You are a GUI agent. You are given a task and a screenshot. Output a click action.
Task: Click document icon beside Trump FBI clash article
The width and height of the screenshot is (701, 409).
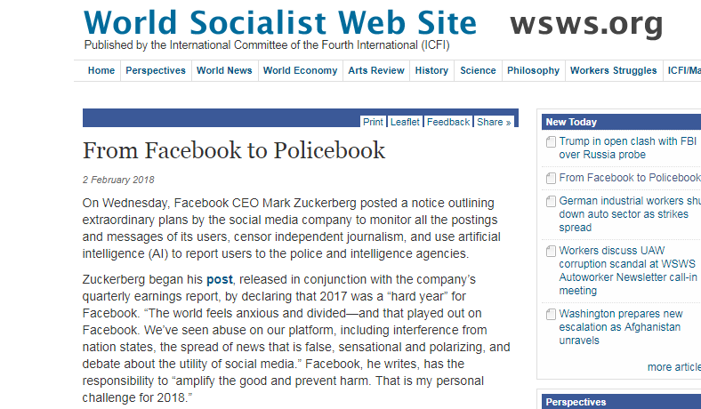pyautogui.click(x=551, y=141)
